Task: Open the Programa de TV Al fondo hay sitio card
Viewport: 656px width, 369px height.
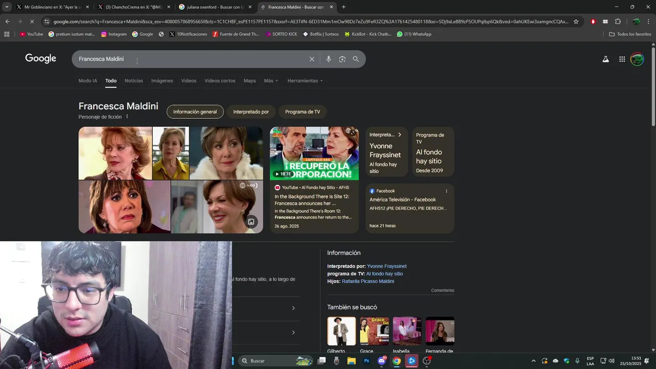Action: coord(433,152)
